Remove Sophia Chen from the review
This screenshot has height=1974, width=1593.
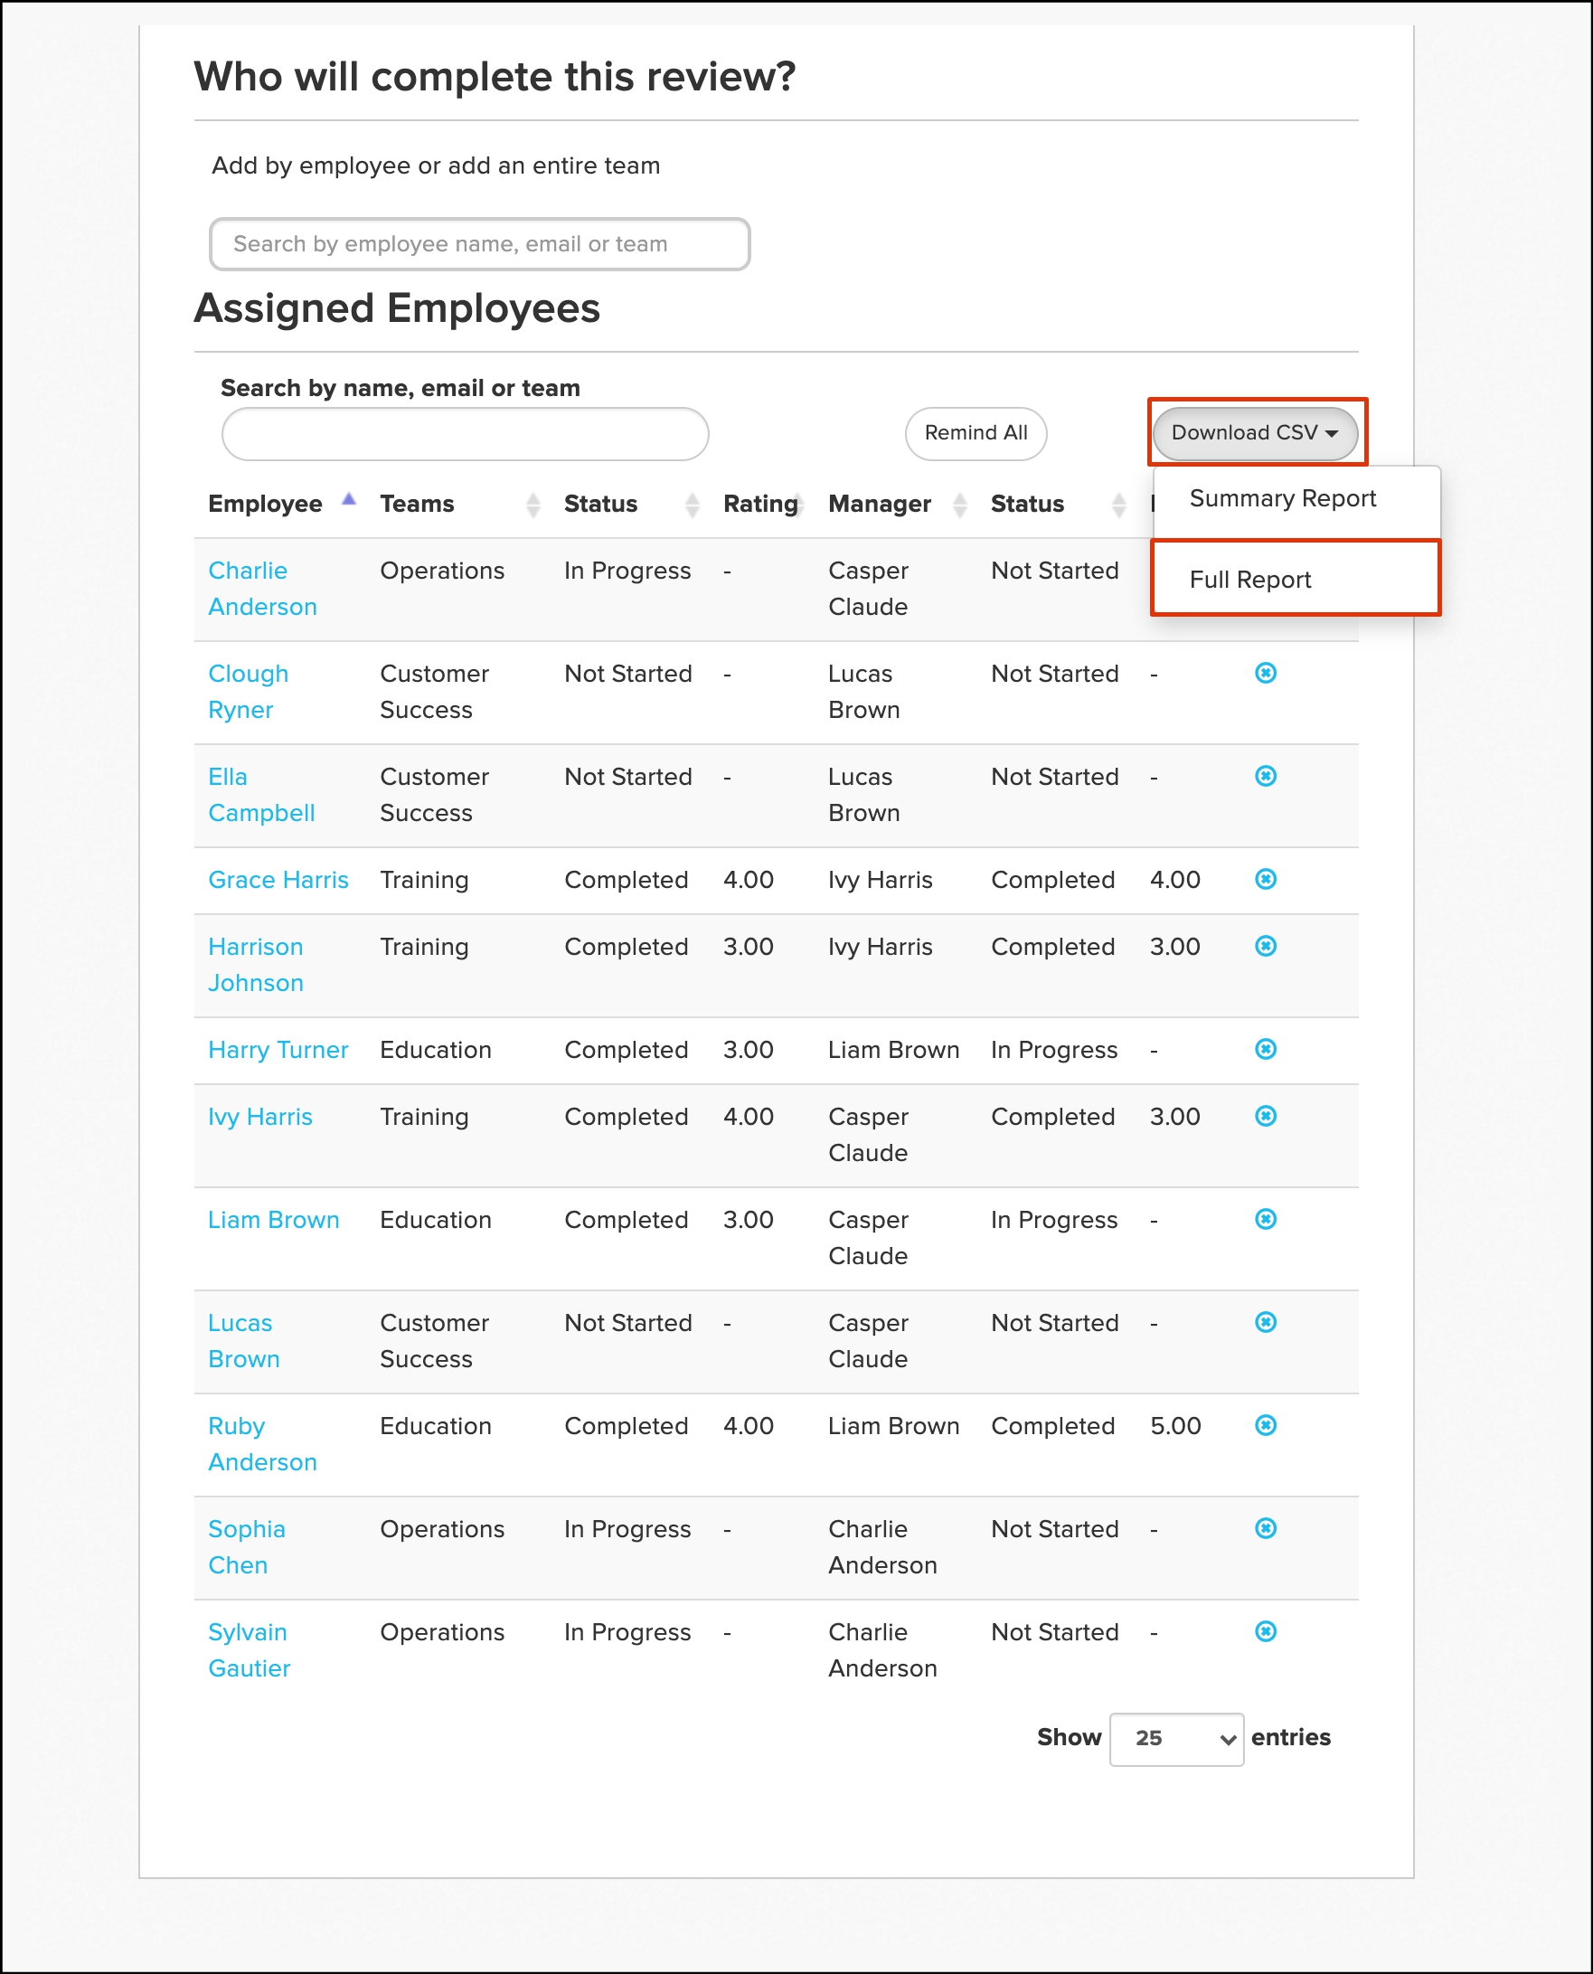1266,1527
